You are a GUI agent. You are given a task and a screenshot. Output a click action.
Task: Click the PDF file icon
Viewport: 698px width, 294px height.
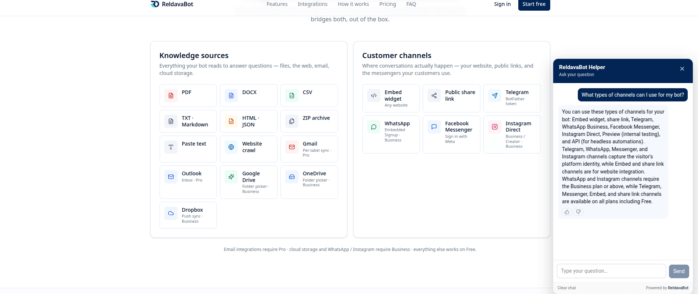[171, 96]
